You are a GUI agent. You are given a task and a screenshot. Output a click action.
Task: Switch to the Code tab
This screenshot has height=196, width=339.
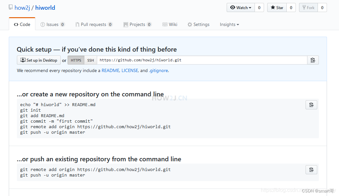22,24
